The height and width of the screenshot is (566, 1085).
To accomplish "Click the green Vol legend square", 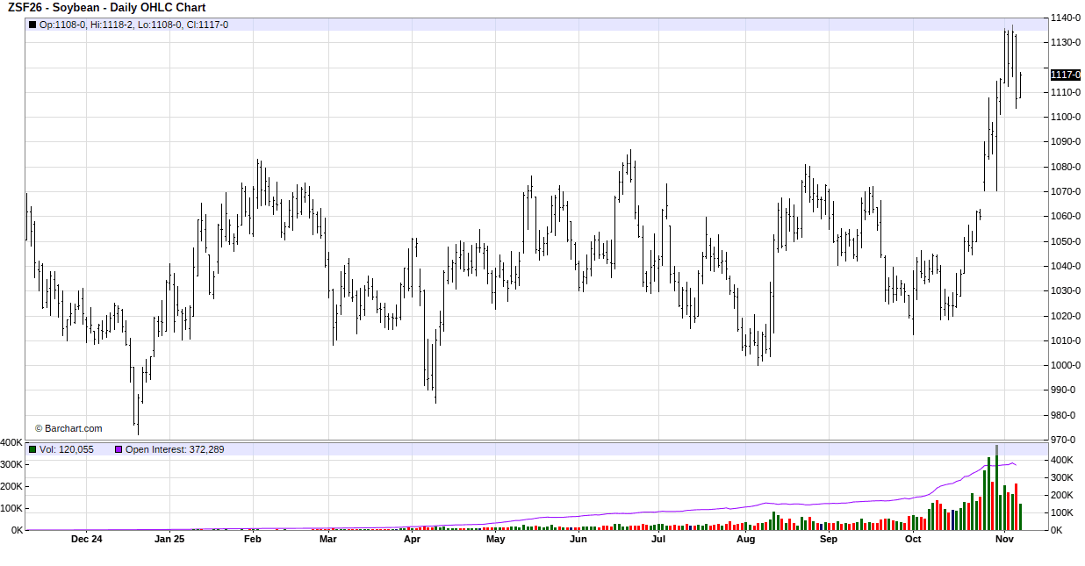I will tap(32, 449).
